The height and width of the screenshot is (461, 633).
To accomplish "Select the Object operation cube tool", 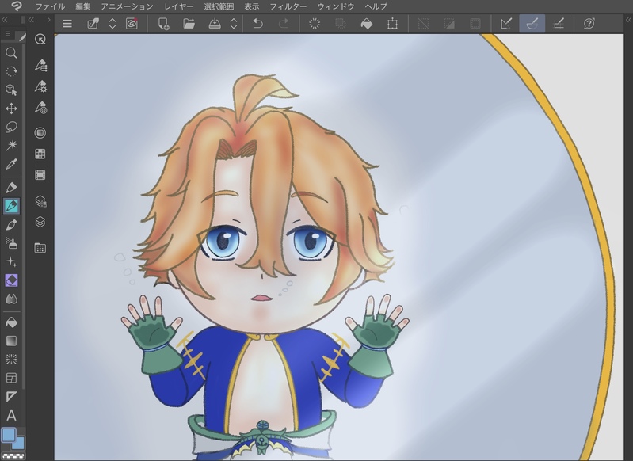I will 11,90.
